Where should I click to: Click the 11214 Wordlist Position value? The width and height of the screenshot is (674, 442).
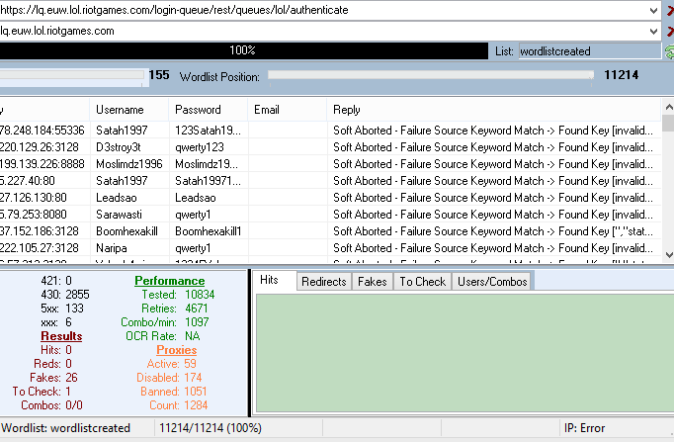click(x=622, y=75)
